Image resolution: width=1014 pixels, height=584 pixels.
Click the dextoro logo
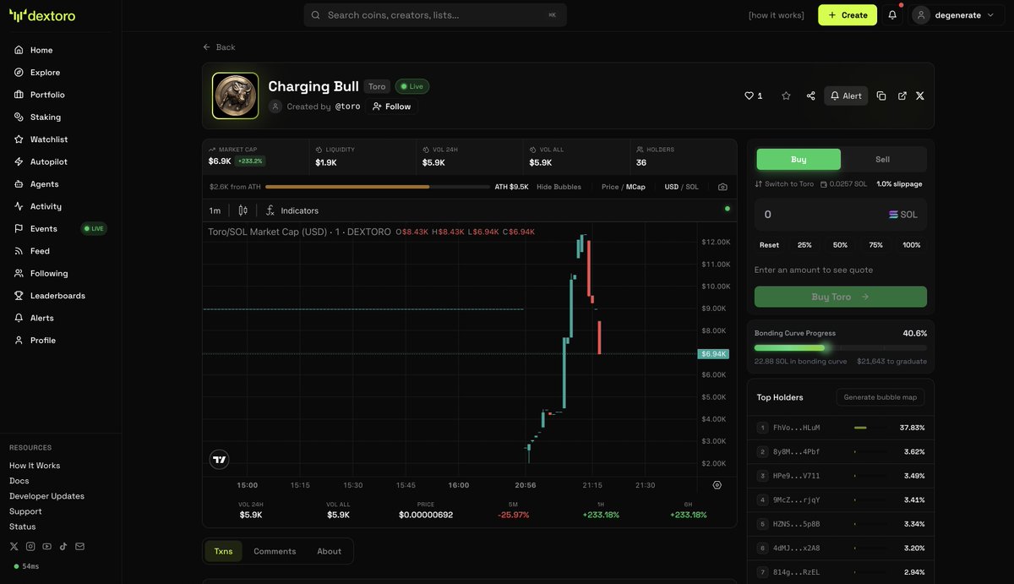coord(42,15)
